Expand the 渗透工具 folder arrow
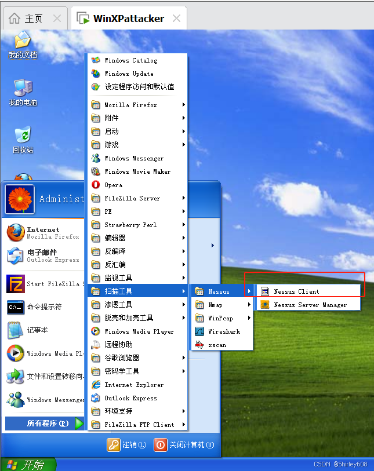Screen dimensions: 374x471 click(183, 305)
